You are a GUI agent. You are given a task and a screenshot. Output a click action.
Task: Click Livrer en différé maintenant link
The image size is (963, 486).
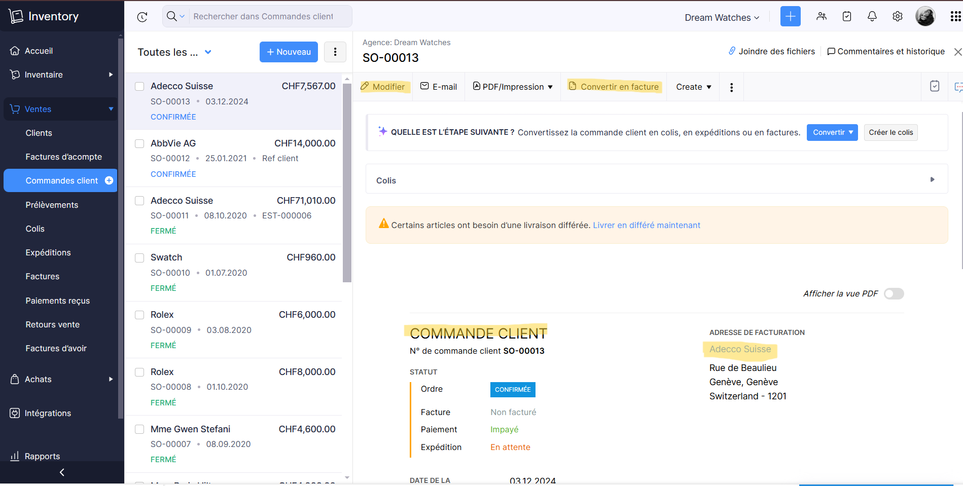pos(647,225)
